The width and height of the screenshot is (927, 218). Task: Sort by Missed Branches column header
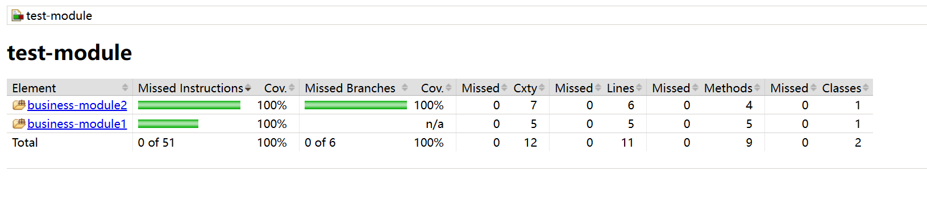(355, 88)
